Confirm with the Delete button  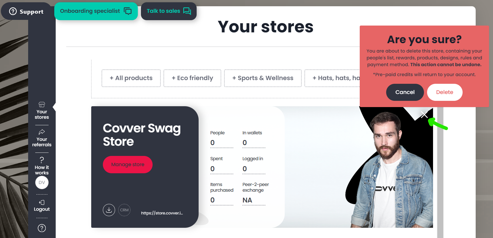(x=445, y=92)
